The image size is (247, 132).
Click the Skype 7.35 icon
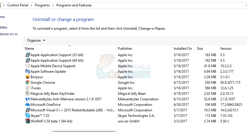click(28, 116)
